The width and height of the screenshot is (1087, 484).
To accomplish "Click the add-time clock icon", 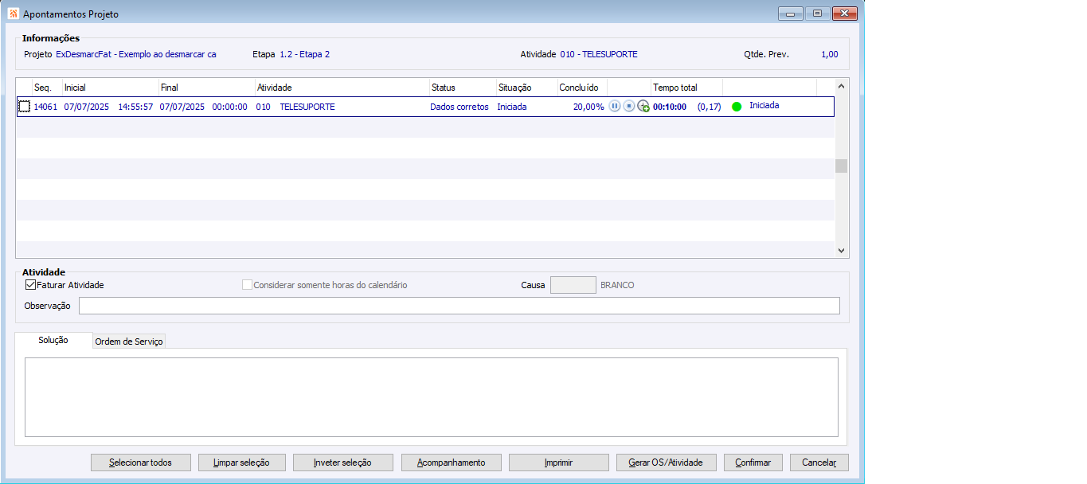I will [643, 107].
